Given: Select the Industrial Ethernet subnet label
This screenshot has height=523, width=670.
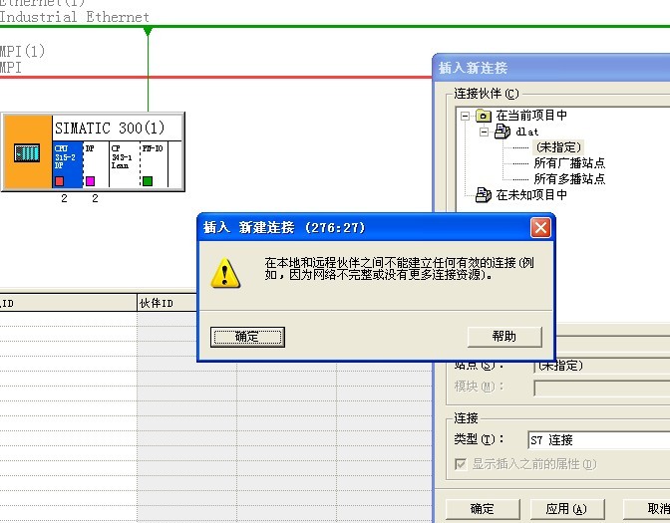Looking at the screenshot, I should [75, 17].
